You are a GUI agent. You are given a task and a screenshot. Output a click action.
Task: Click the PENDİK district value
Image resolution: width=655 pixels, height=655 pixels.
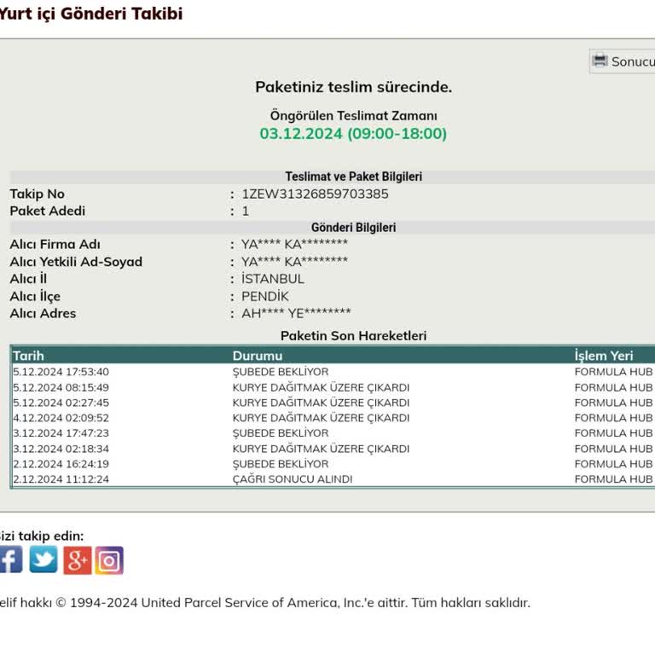tap(265, 296)
